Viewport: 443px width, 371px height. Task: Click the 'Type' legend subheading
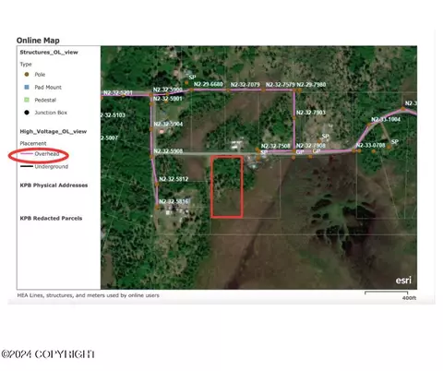tap(26, 65)
